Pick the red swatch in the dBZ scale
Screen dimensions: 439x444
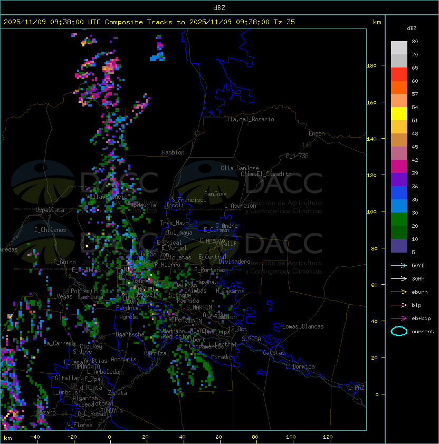click(399, 74)
